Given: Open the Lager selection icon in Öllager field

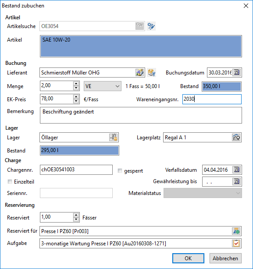Looking at the screenshot, I should (114, 138).
